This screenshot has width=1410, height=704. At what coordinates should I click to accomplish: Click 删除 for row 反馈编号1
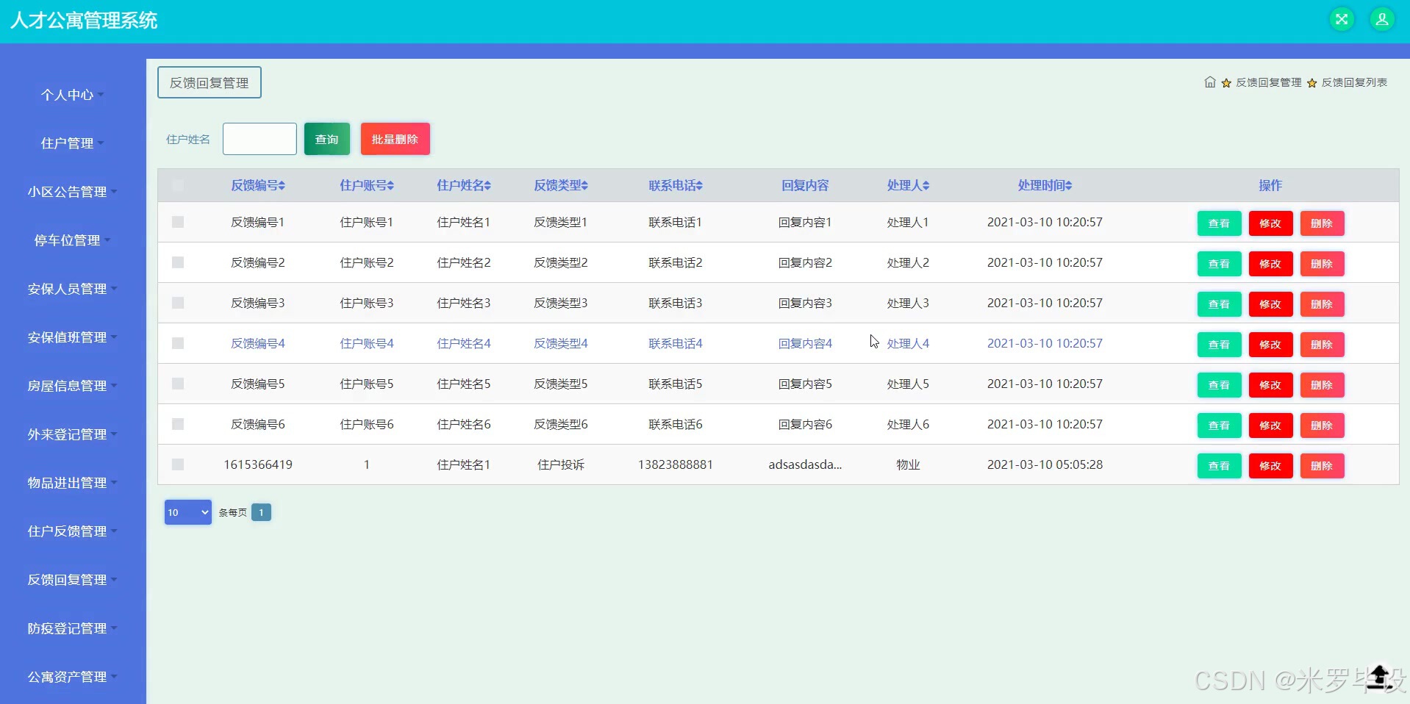(1323, 223)
